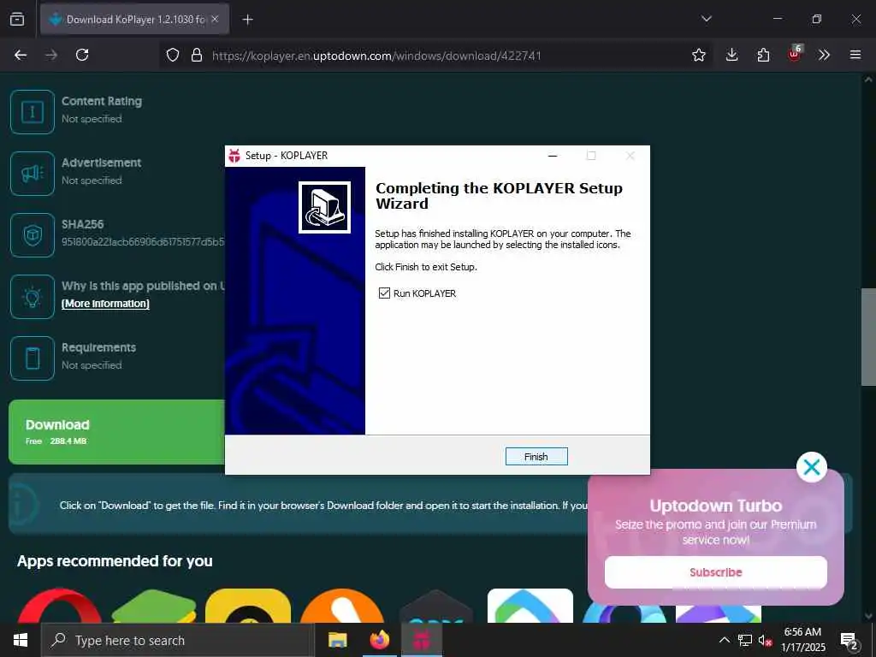Open the Windows Start menu
The image size is (876, 657).
[21, 640]
